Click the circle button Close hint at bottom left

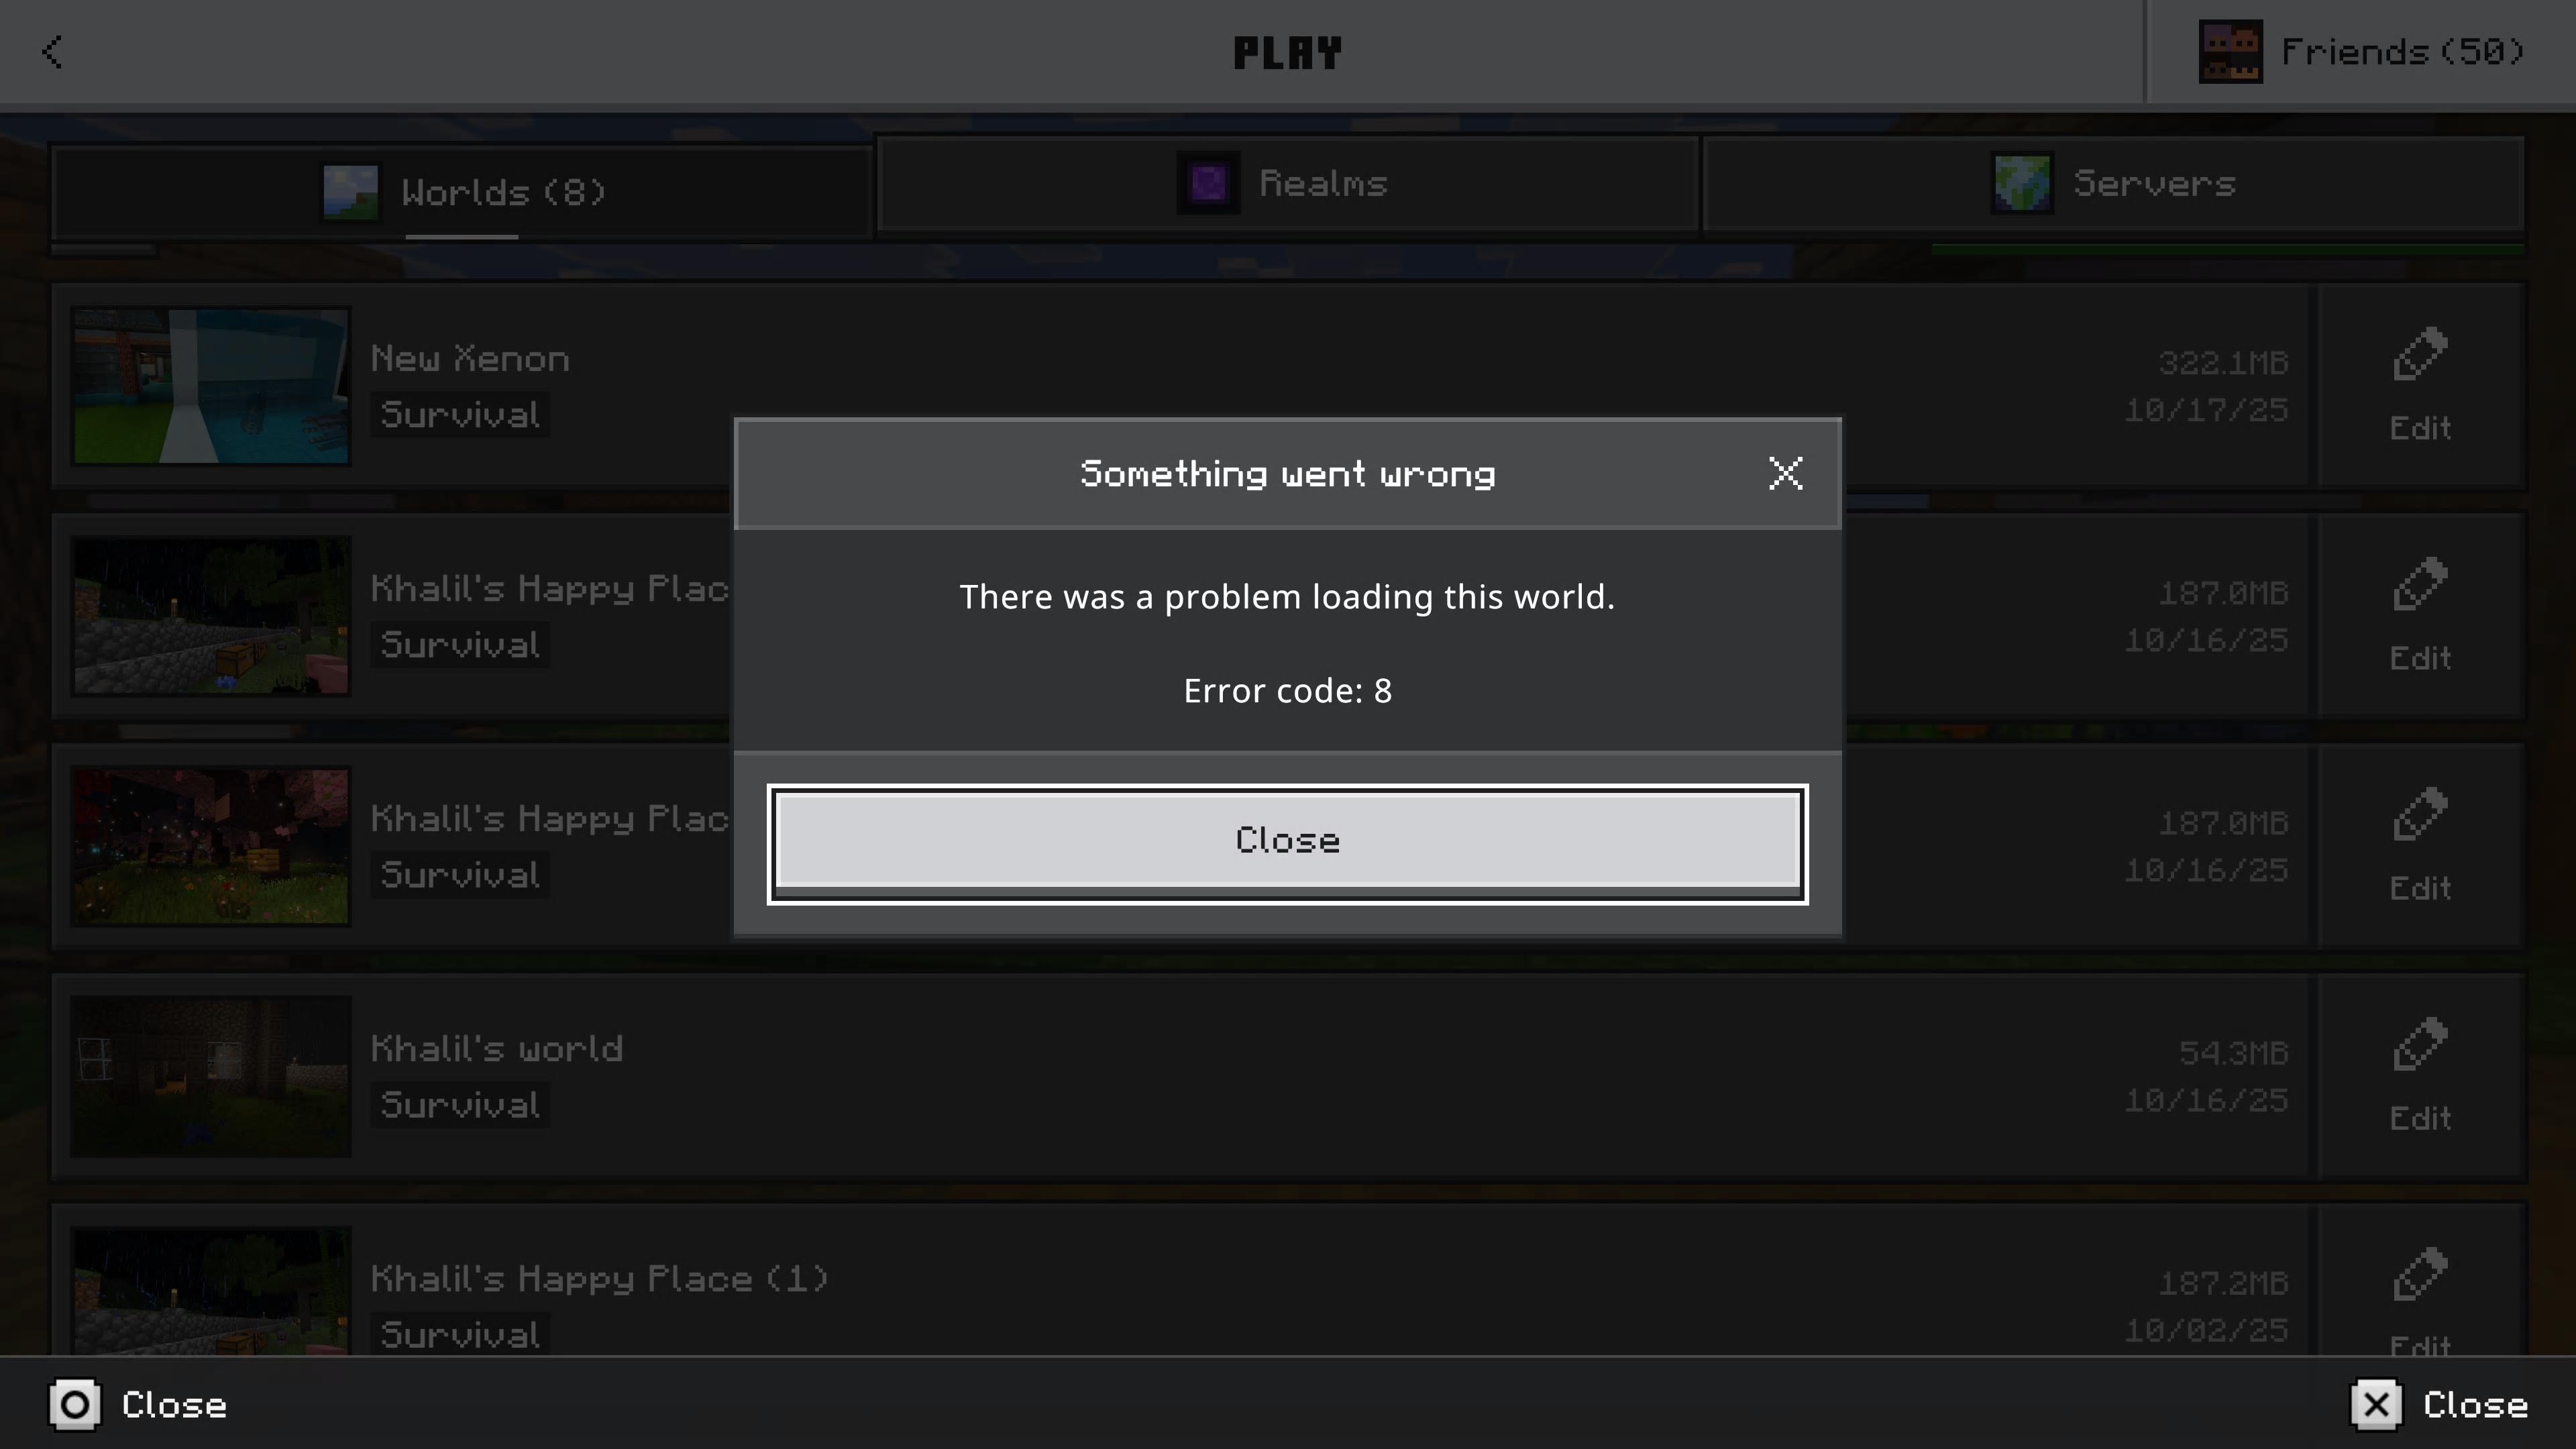pyautogui.click(x=75, y=1404)
